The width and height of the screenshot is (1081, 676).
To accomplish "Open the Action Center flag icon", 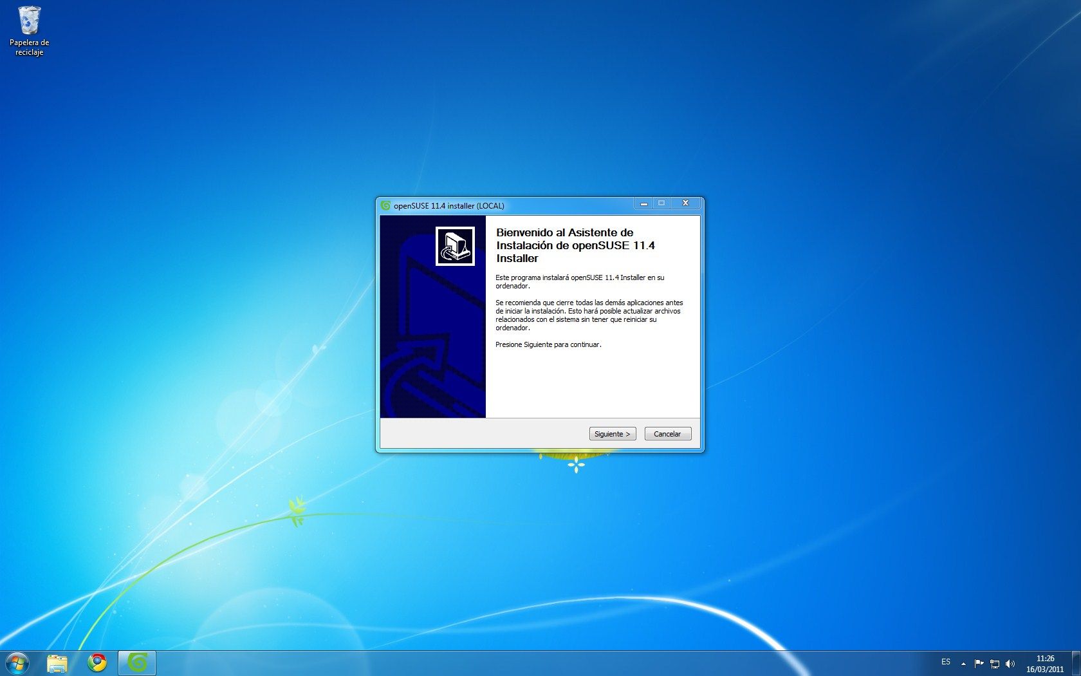I will pyautogui.click(x=979, y=663).
